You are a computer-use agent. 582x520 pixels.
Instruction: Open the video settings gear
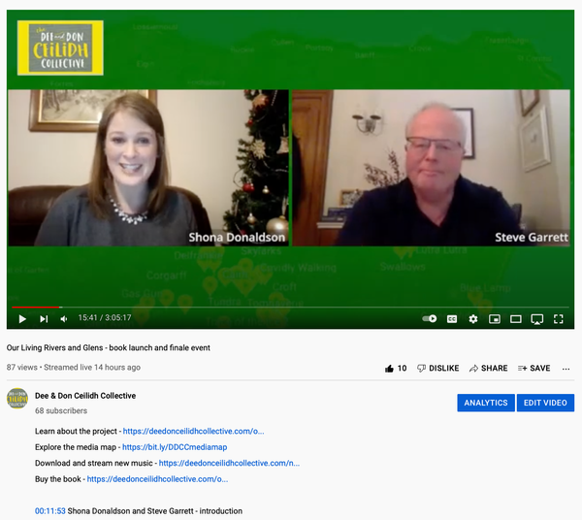(473, 318)
